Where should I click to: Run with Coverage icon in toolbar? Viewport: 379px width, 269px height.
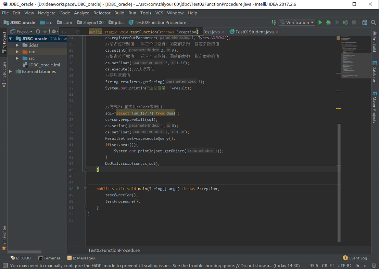click(346, 23)
